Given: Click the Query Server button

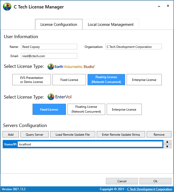Looking at the screenshot, I should 35,134.
